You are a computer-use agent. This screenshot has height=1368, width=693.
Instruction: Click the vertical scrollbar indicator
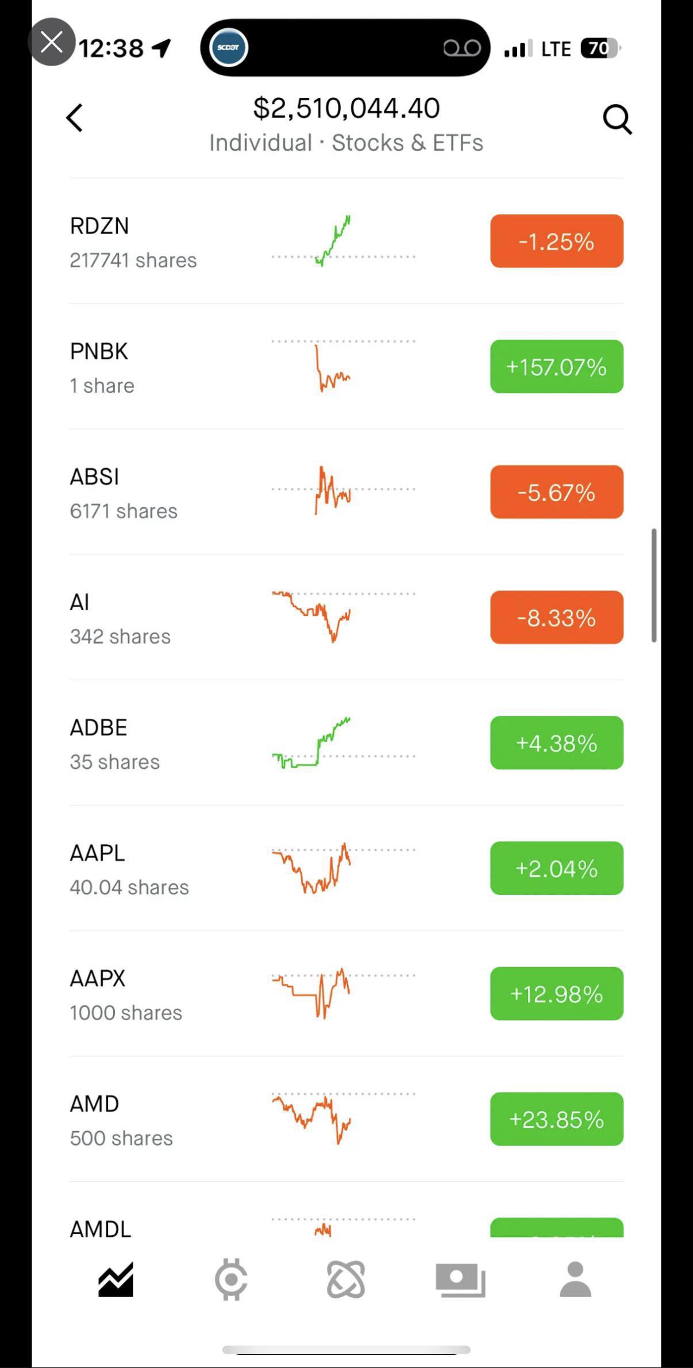(654, 585)
